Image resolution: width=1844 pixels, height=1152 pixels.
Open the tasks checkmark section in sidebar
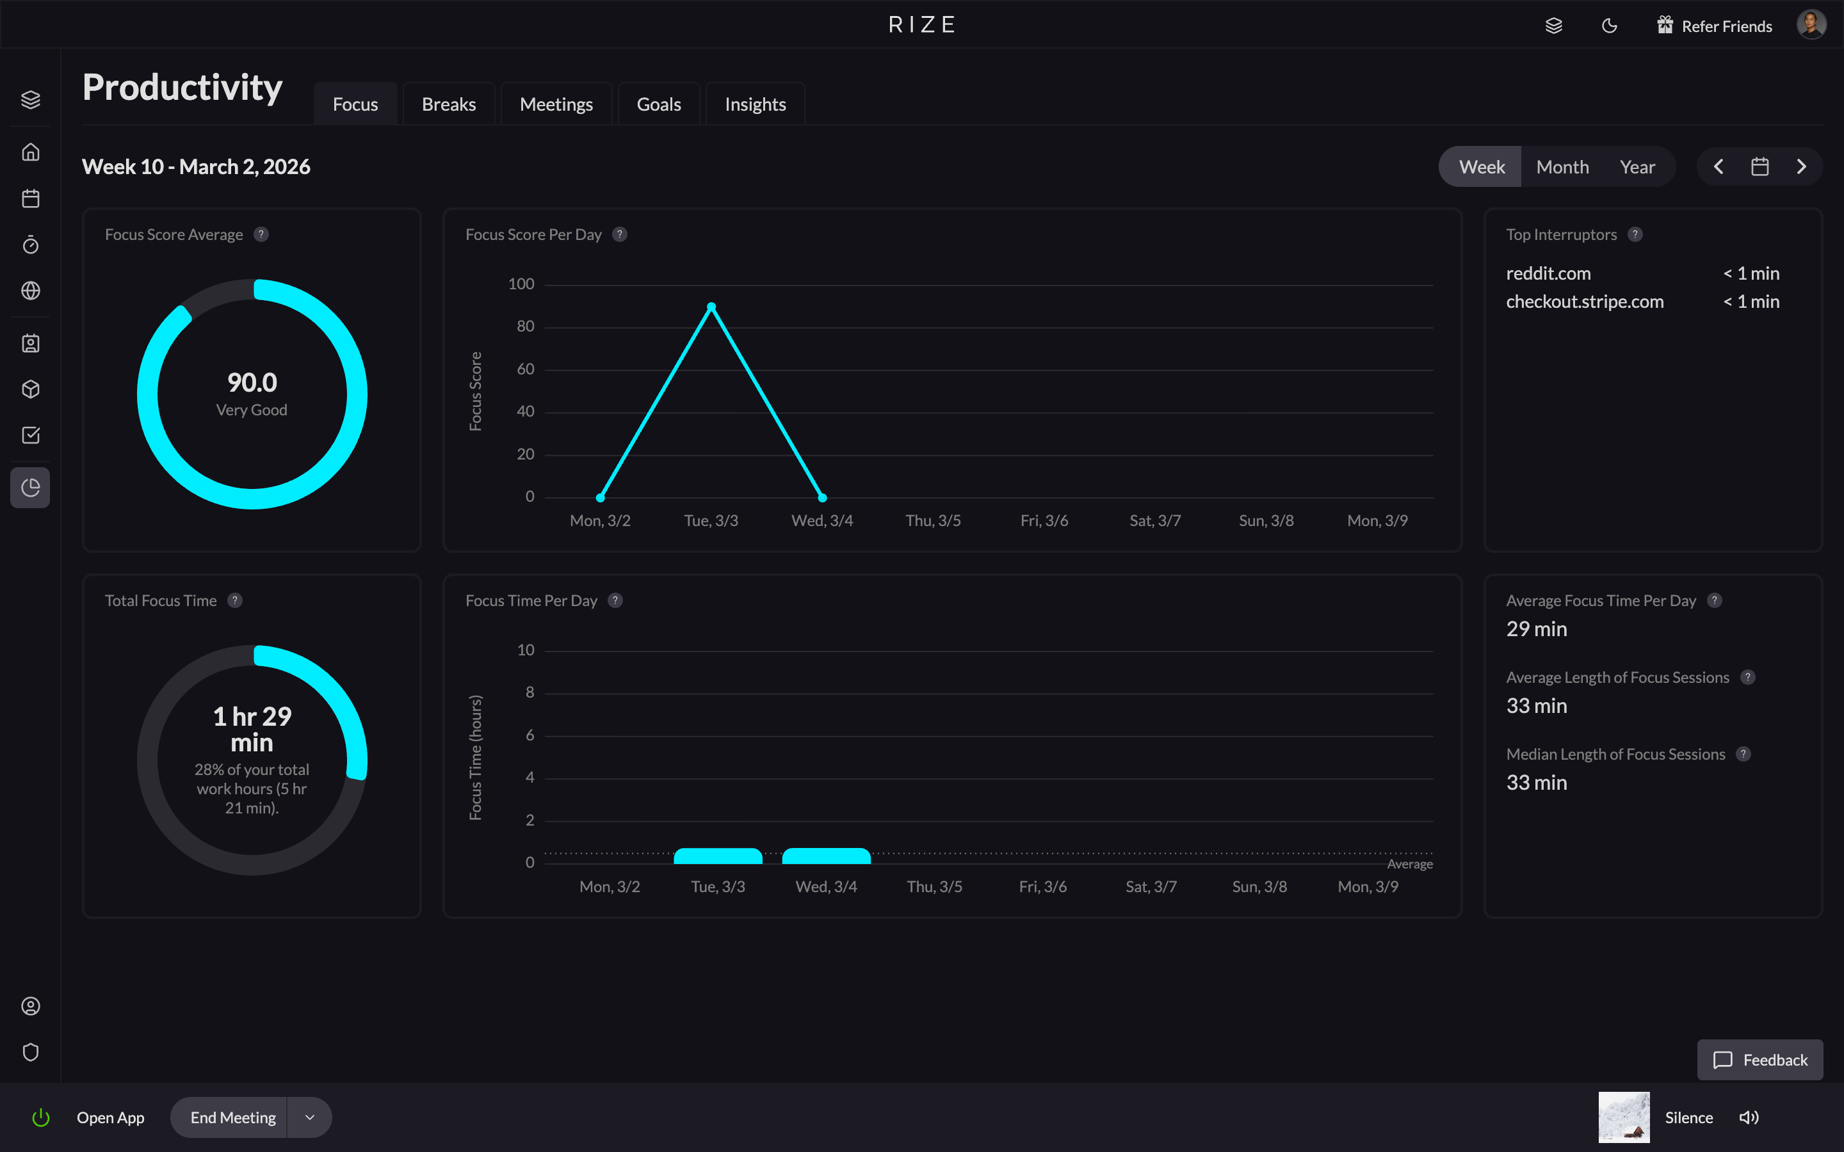pyautogui.click(x=31, y=435)
